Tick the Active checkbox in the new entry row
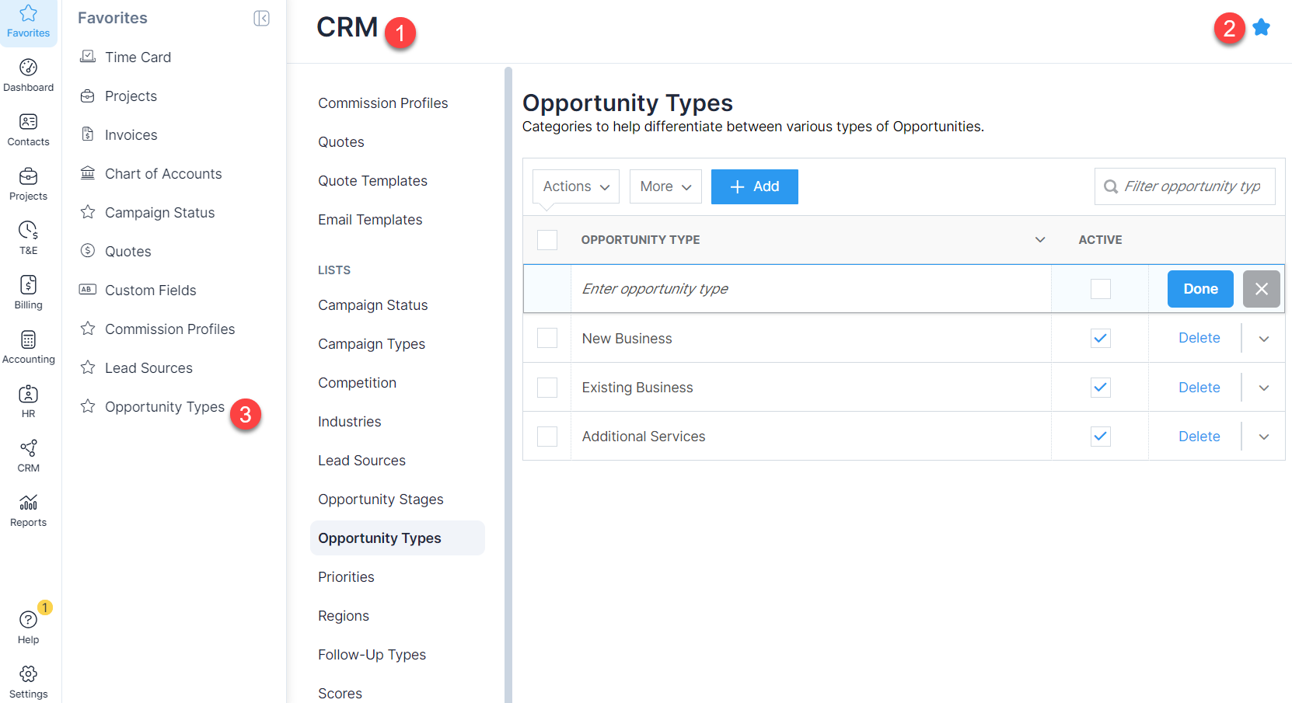Screen dimensions: 1292x703 pos(1101,289)
